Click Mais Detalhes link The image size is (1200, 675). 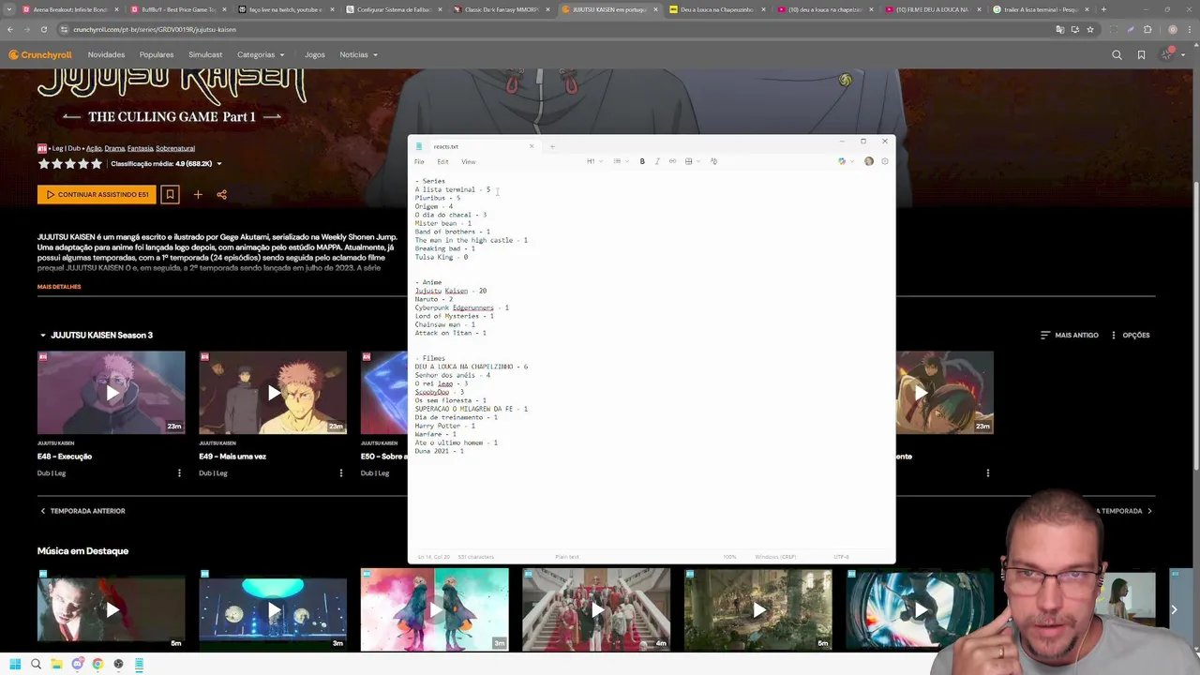tap(59, 287)
